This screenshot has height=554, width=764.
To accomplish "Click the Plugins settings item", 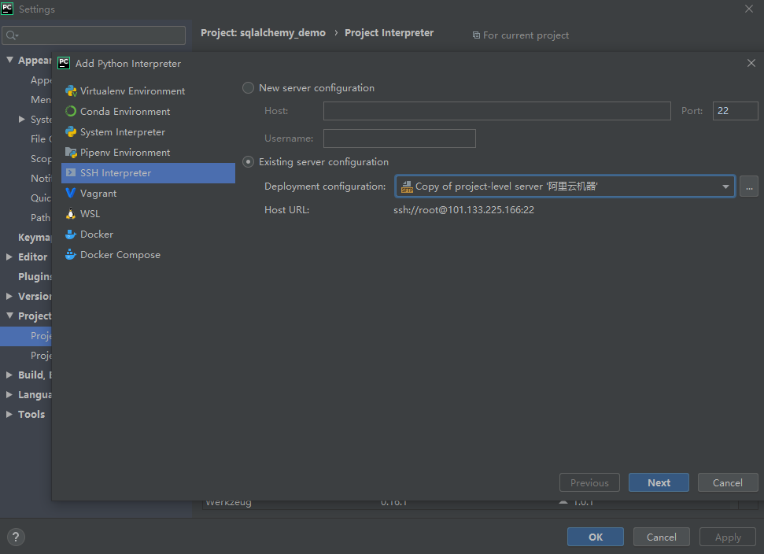I will 35,277.
